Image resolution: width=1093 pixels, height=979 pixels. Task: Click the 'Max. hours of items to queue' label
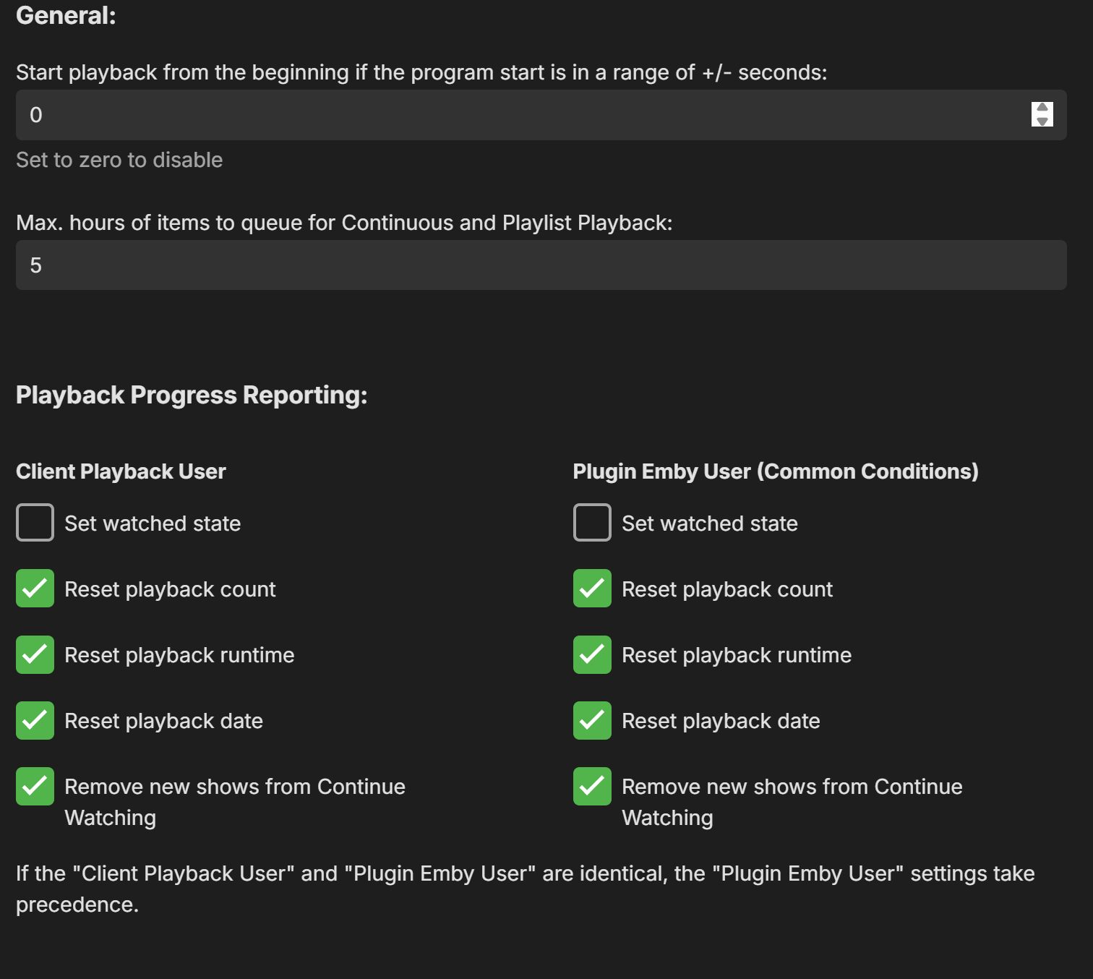344,223
